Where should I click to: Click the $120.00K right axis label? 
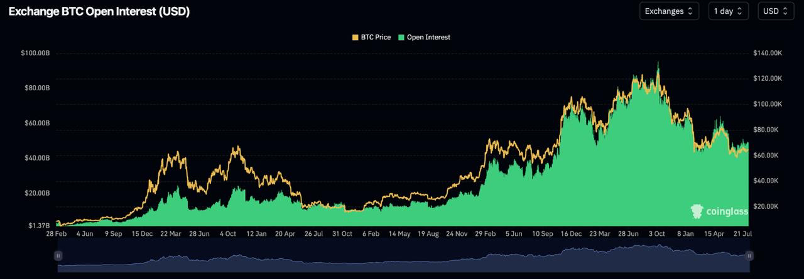768,78
